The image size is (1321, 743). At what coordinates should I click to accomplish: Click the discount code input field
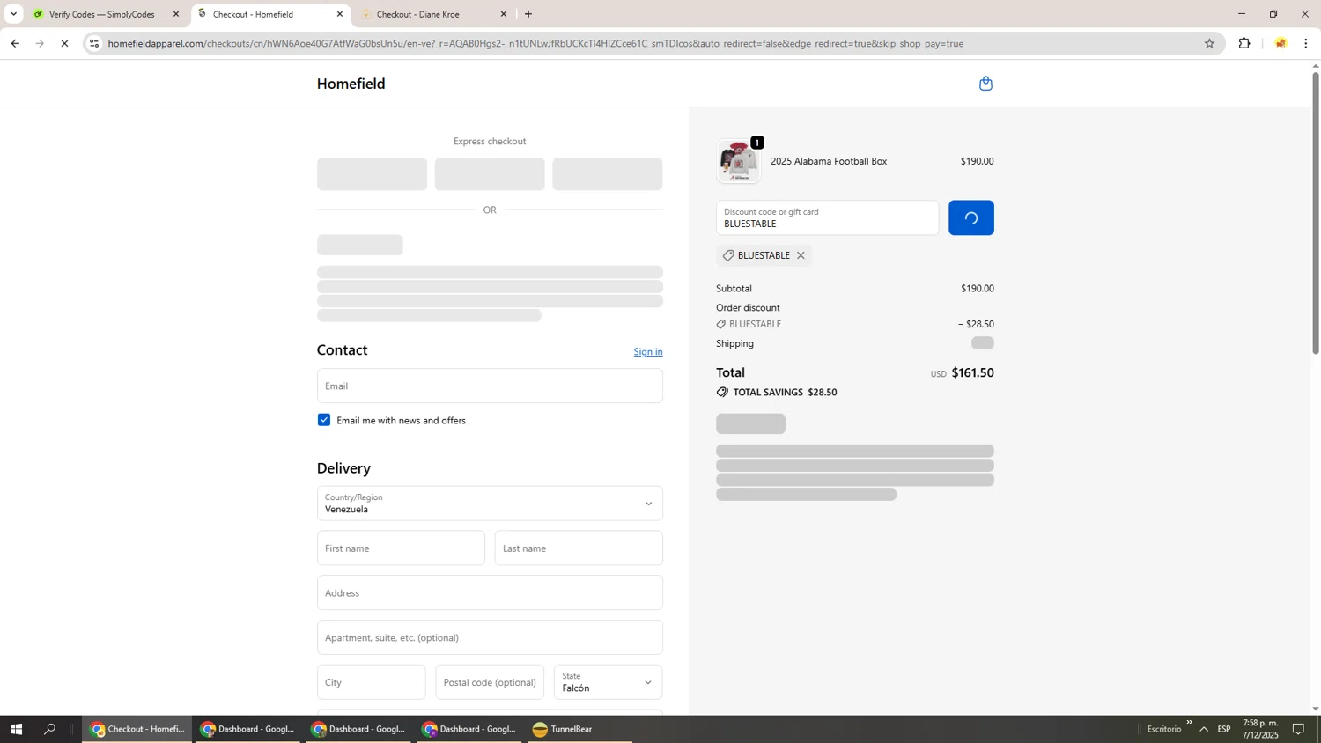point(827,217)
